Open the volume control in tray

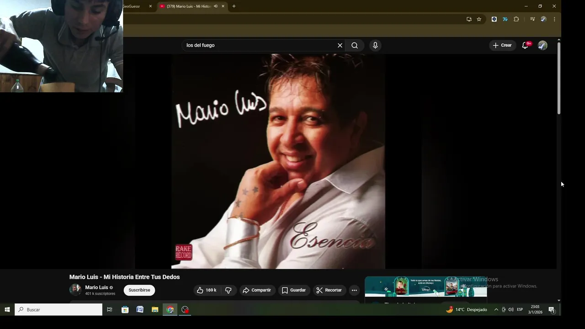[511, 309]
